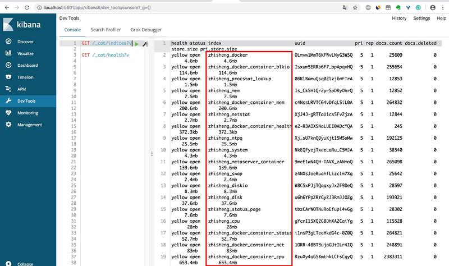This screenshot has height=266, width=449.
Task: Click the zhisheng_swap index name
Action: click(225, 173)
